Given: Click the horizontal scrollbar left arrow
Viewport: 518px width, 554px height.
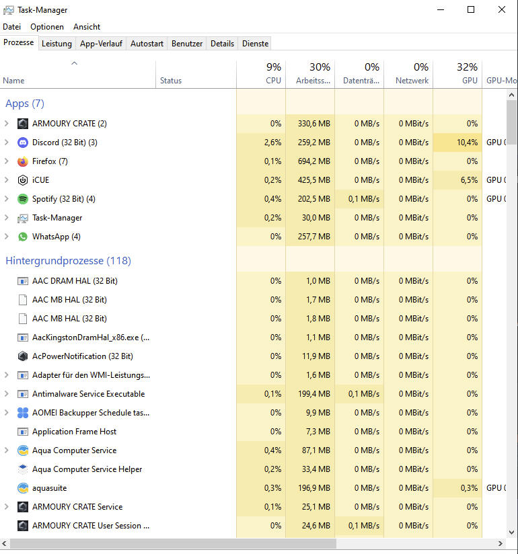Looking at the screenshot, I should pyautogui.click(x=4, y=543).
